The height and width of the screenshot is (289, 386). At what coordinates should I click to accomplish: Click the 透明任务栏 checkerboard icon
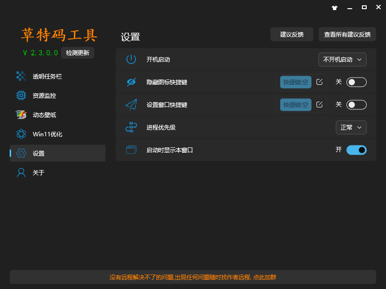(x=21, y=76)
